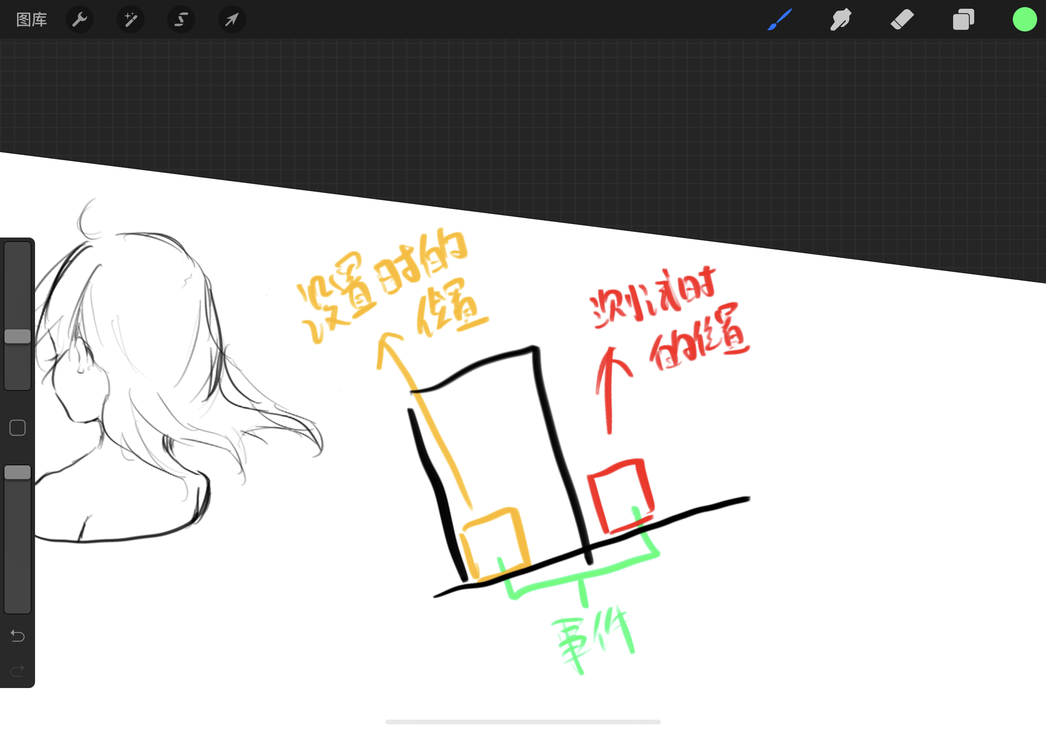Tap the redo arrow in sidebar

(18, 671)
